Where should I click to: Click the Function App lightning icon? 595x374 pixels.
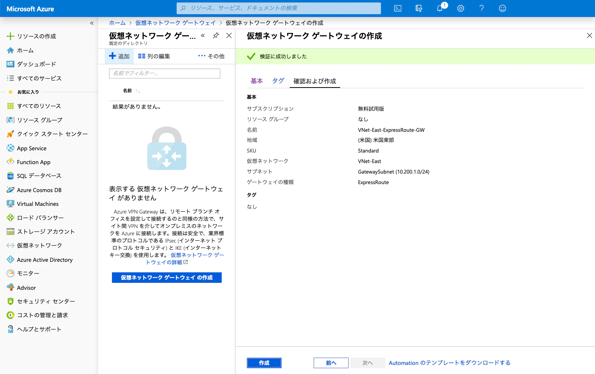11,162
